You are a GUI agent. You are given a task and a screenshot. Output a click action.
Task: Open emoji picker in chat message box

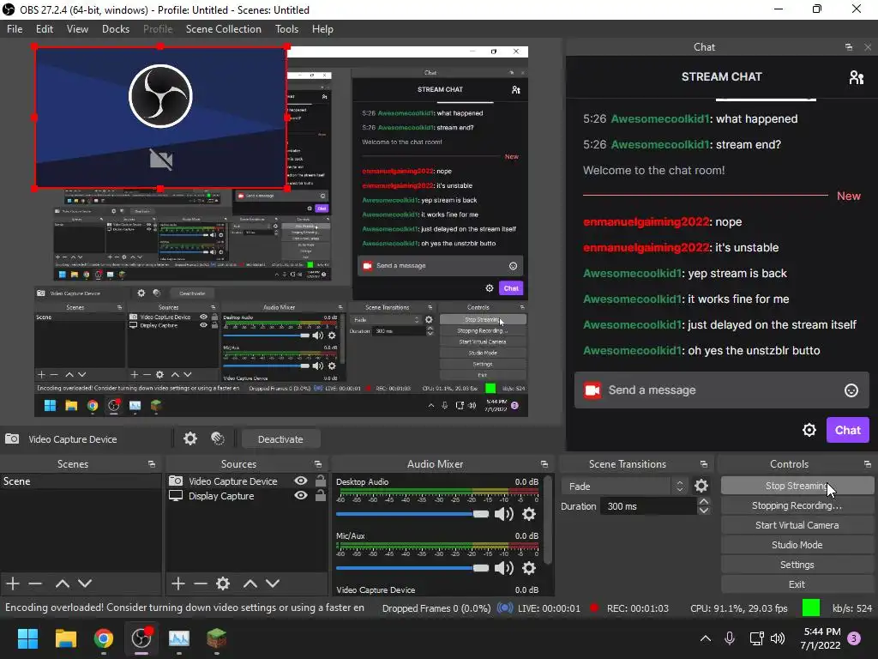851,390
